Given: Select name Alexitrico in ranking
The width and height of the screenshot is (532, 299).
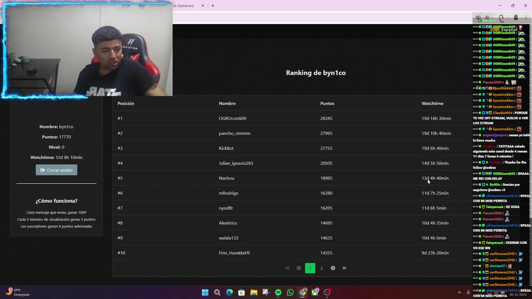Looking at the screenshot, I should [x=228, y=223].
